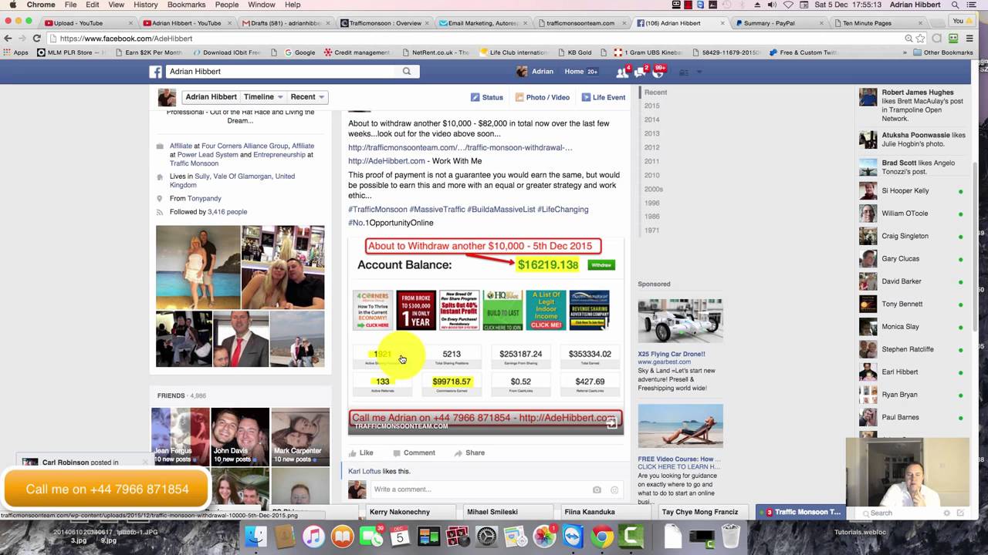Click the #TrafficMonsoon hashtag
This screenshot has width=988, height=555.
click(x=377, y=210)
